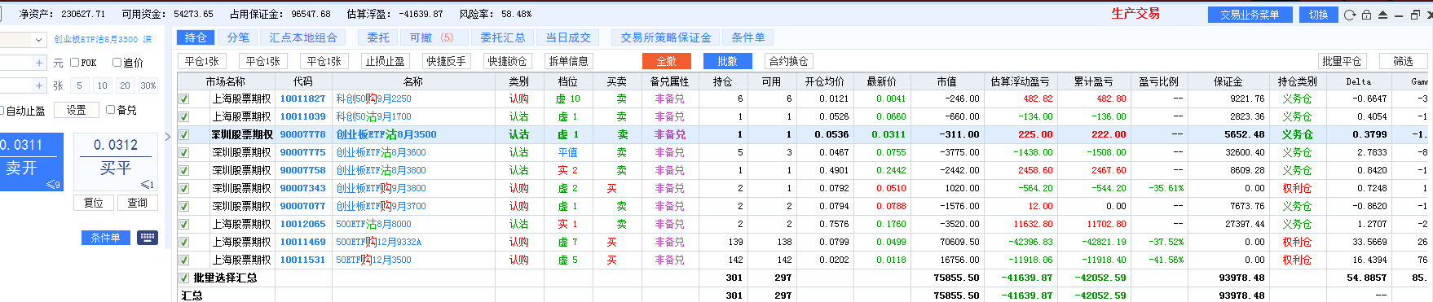Click the refresh icon in title bar
This screenshot has height=302, width=1433.
[1350, 15]
